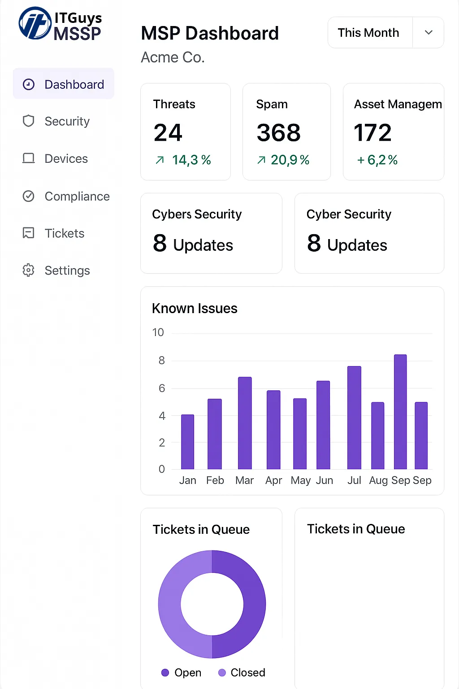Image resolution: width=459 pixels, height=689 pixels.
Task: Click the dark purple Open donut segment
Action: [255, 604]
